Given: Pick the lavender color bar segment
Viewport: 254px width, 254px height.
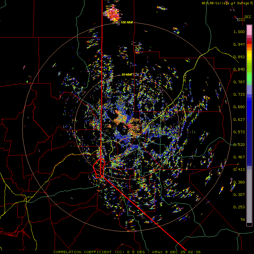Looking at the screenshot, I should click(249, 89).
